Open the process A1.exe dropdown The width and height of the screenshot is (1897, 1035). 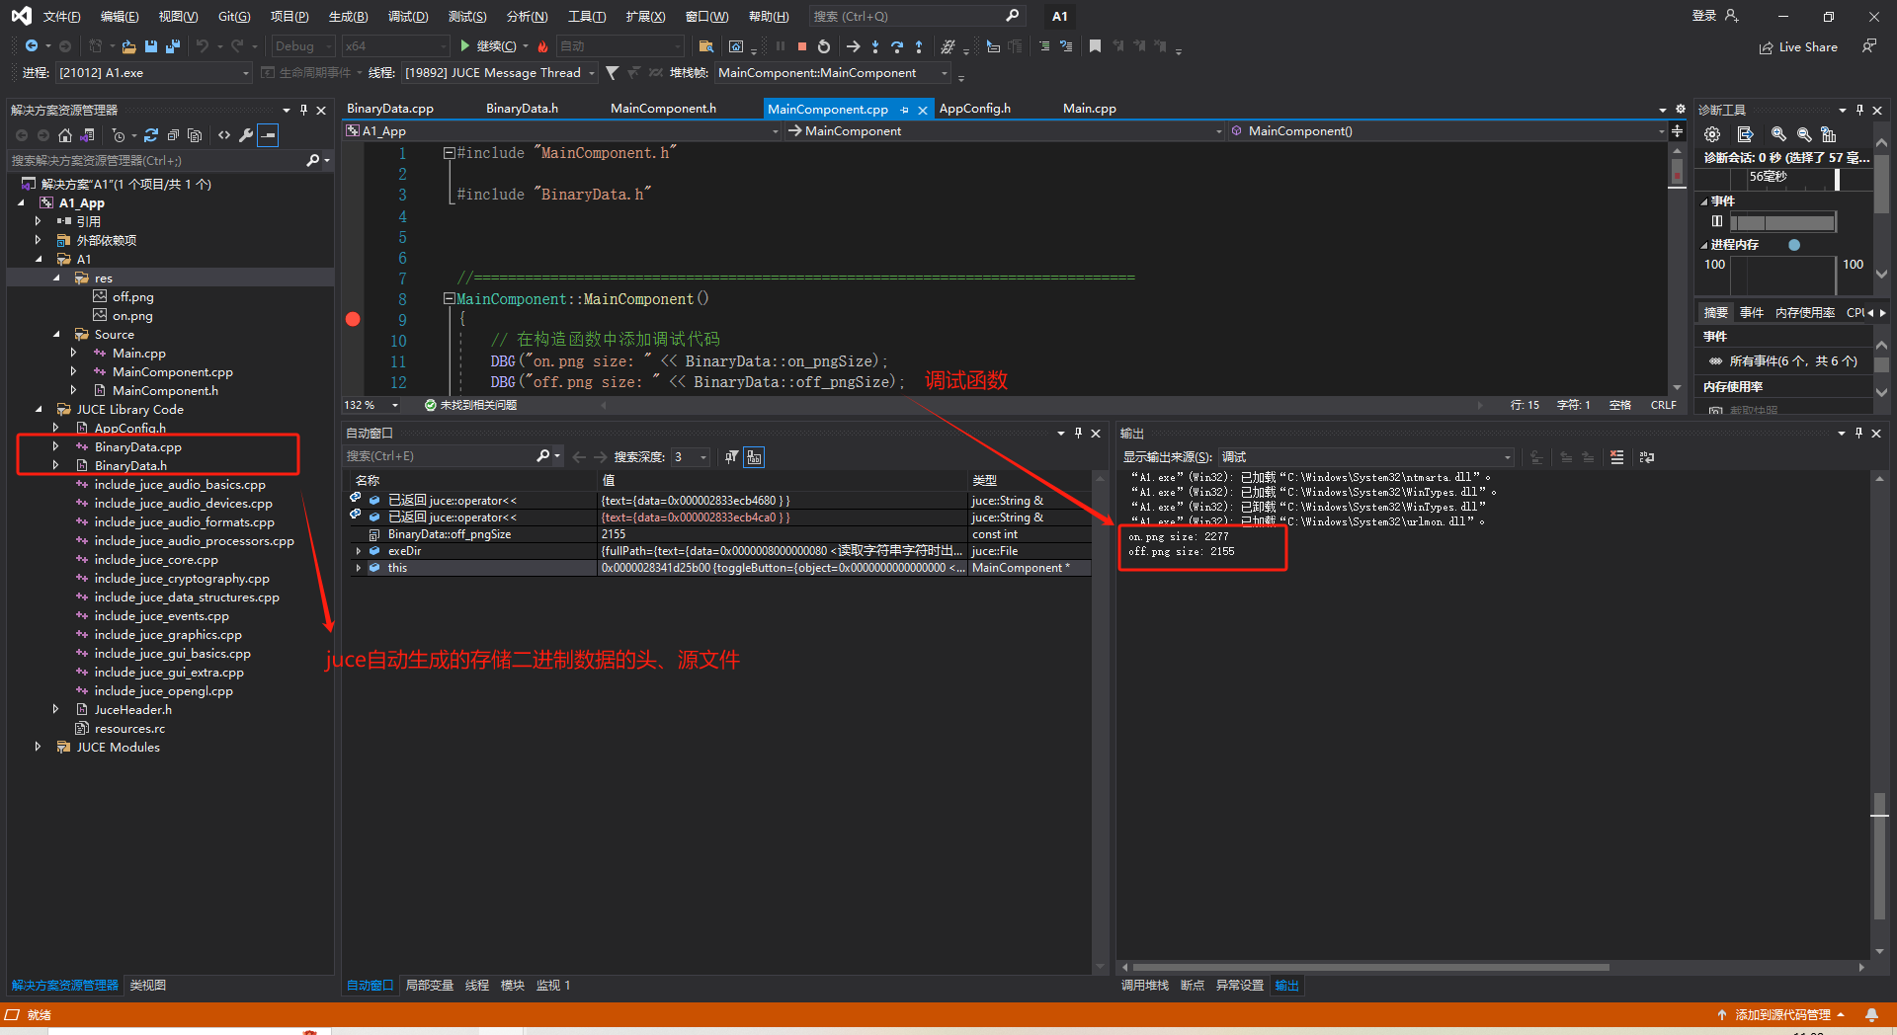[154, 73]
